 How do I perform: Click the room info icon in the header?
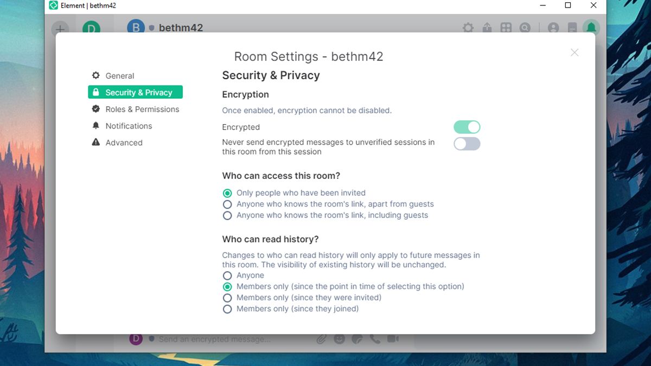pyautogui.click(x=572, y=27)
